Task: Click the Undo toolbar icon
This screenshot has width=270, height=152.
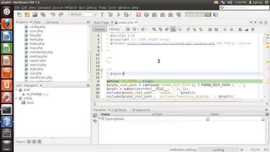Action: pyautogui.click(x=53, y=15)
